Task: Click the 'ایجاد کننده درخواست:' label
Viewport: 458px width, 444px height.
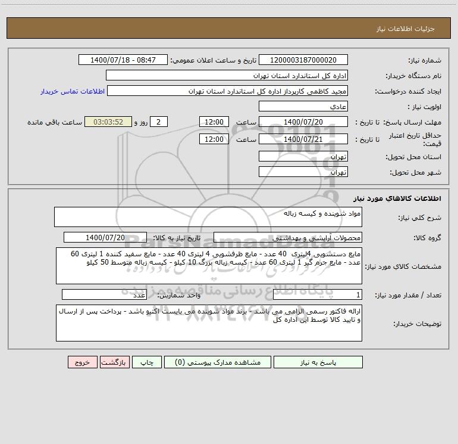Action: (408, 91)
